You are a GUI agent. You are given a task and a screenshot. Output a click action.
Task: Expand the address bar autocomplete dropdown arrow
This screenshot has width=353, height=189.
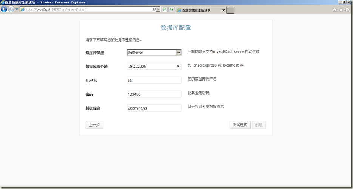158,9
